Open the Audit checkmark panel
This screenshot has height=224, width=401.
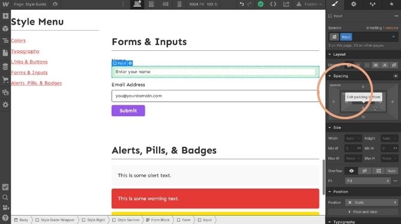click(x=5, y=187)
